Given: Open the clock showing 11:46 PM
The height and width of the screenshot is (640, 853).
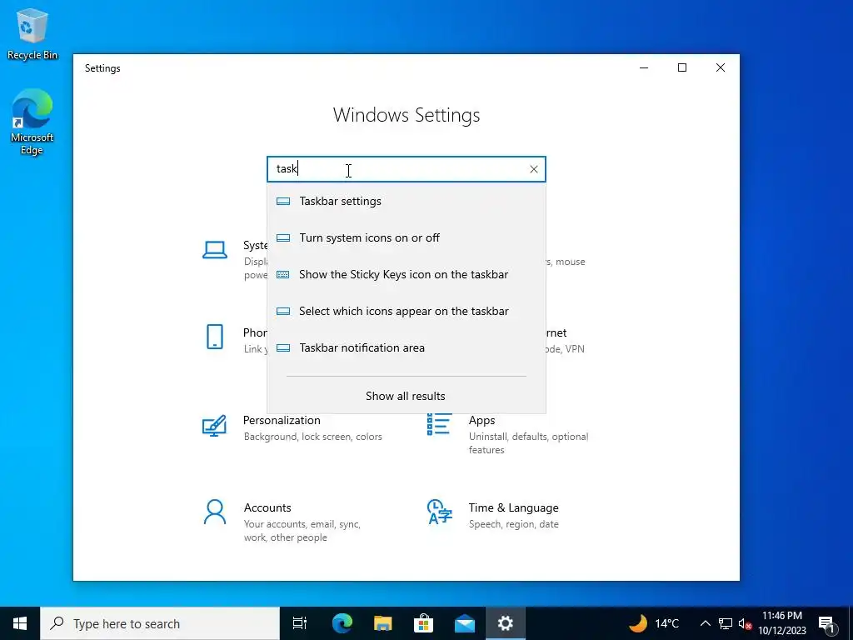Looking at the screenshot, I should tap(782, 623).
